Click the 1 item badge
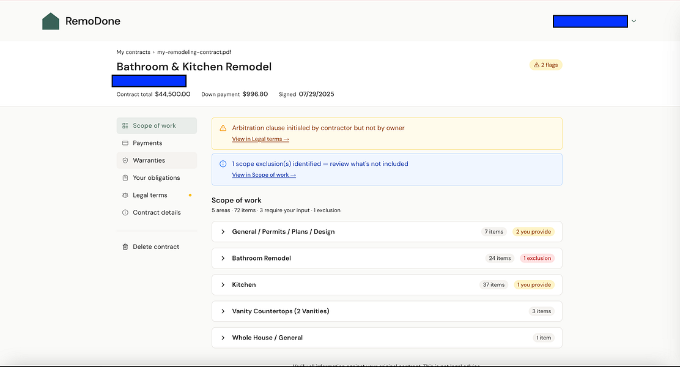This screenshot has width=680, height=367. pos(544,338)
